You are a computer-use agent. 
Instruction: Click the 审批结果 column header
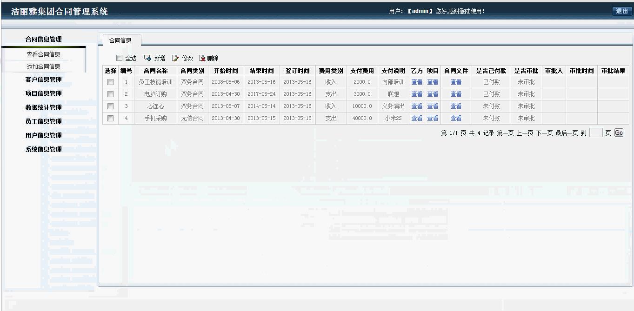pos(613,71)
